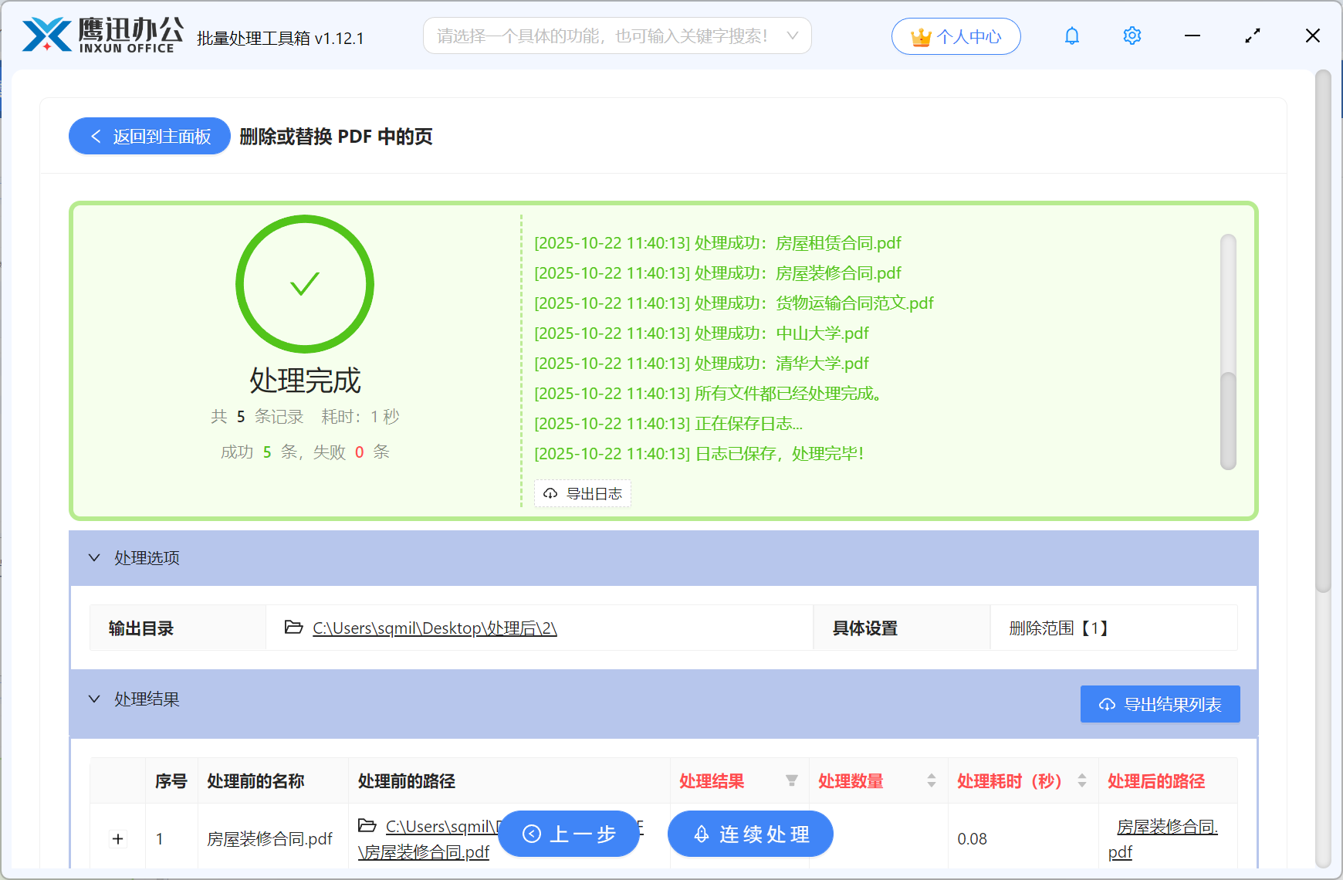The height and width of the screenshot is (880, 1343).
Task: Collapse the 处理选项 section
Action: [94, 557]
